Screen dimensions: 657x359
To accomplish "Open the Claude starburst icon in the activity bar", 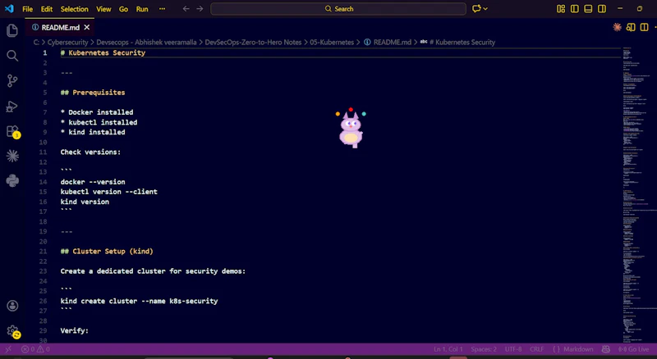I will (12, 156).
